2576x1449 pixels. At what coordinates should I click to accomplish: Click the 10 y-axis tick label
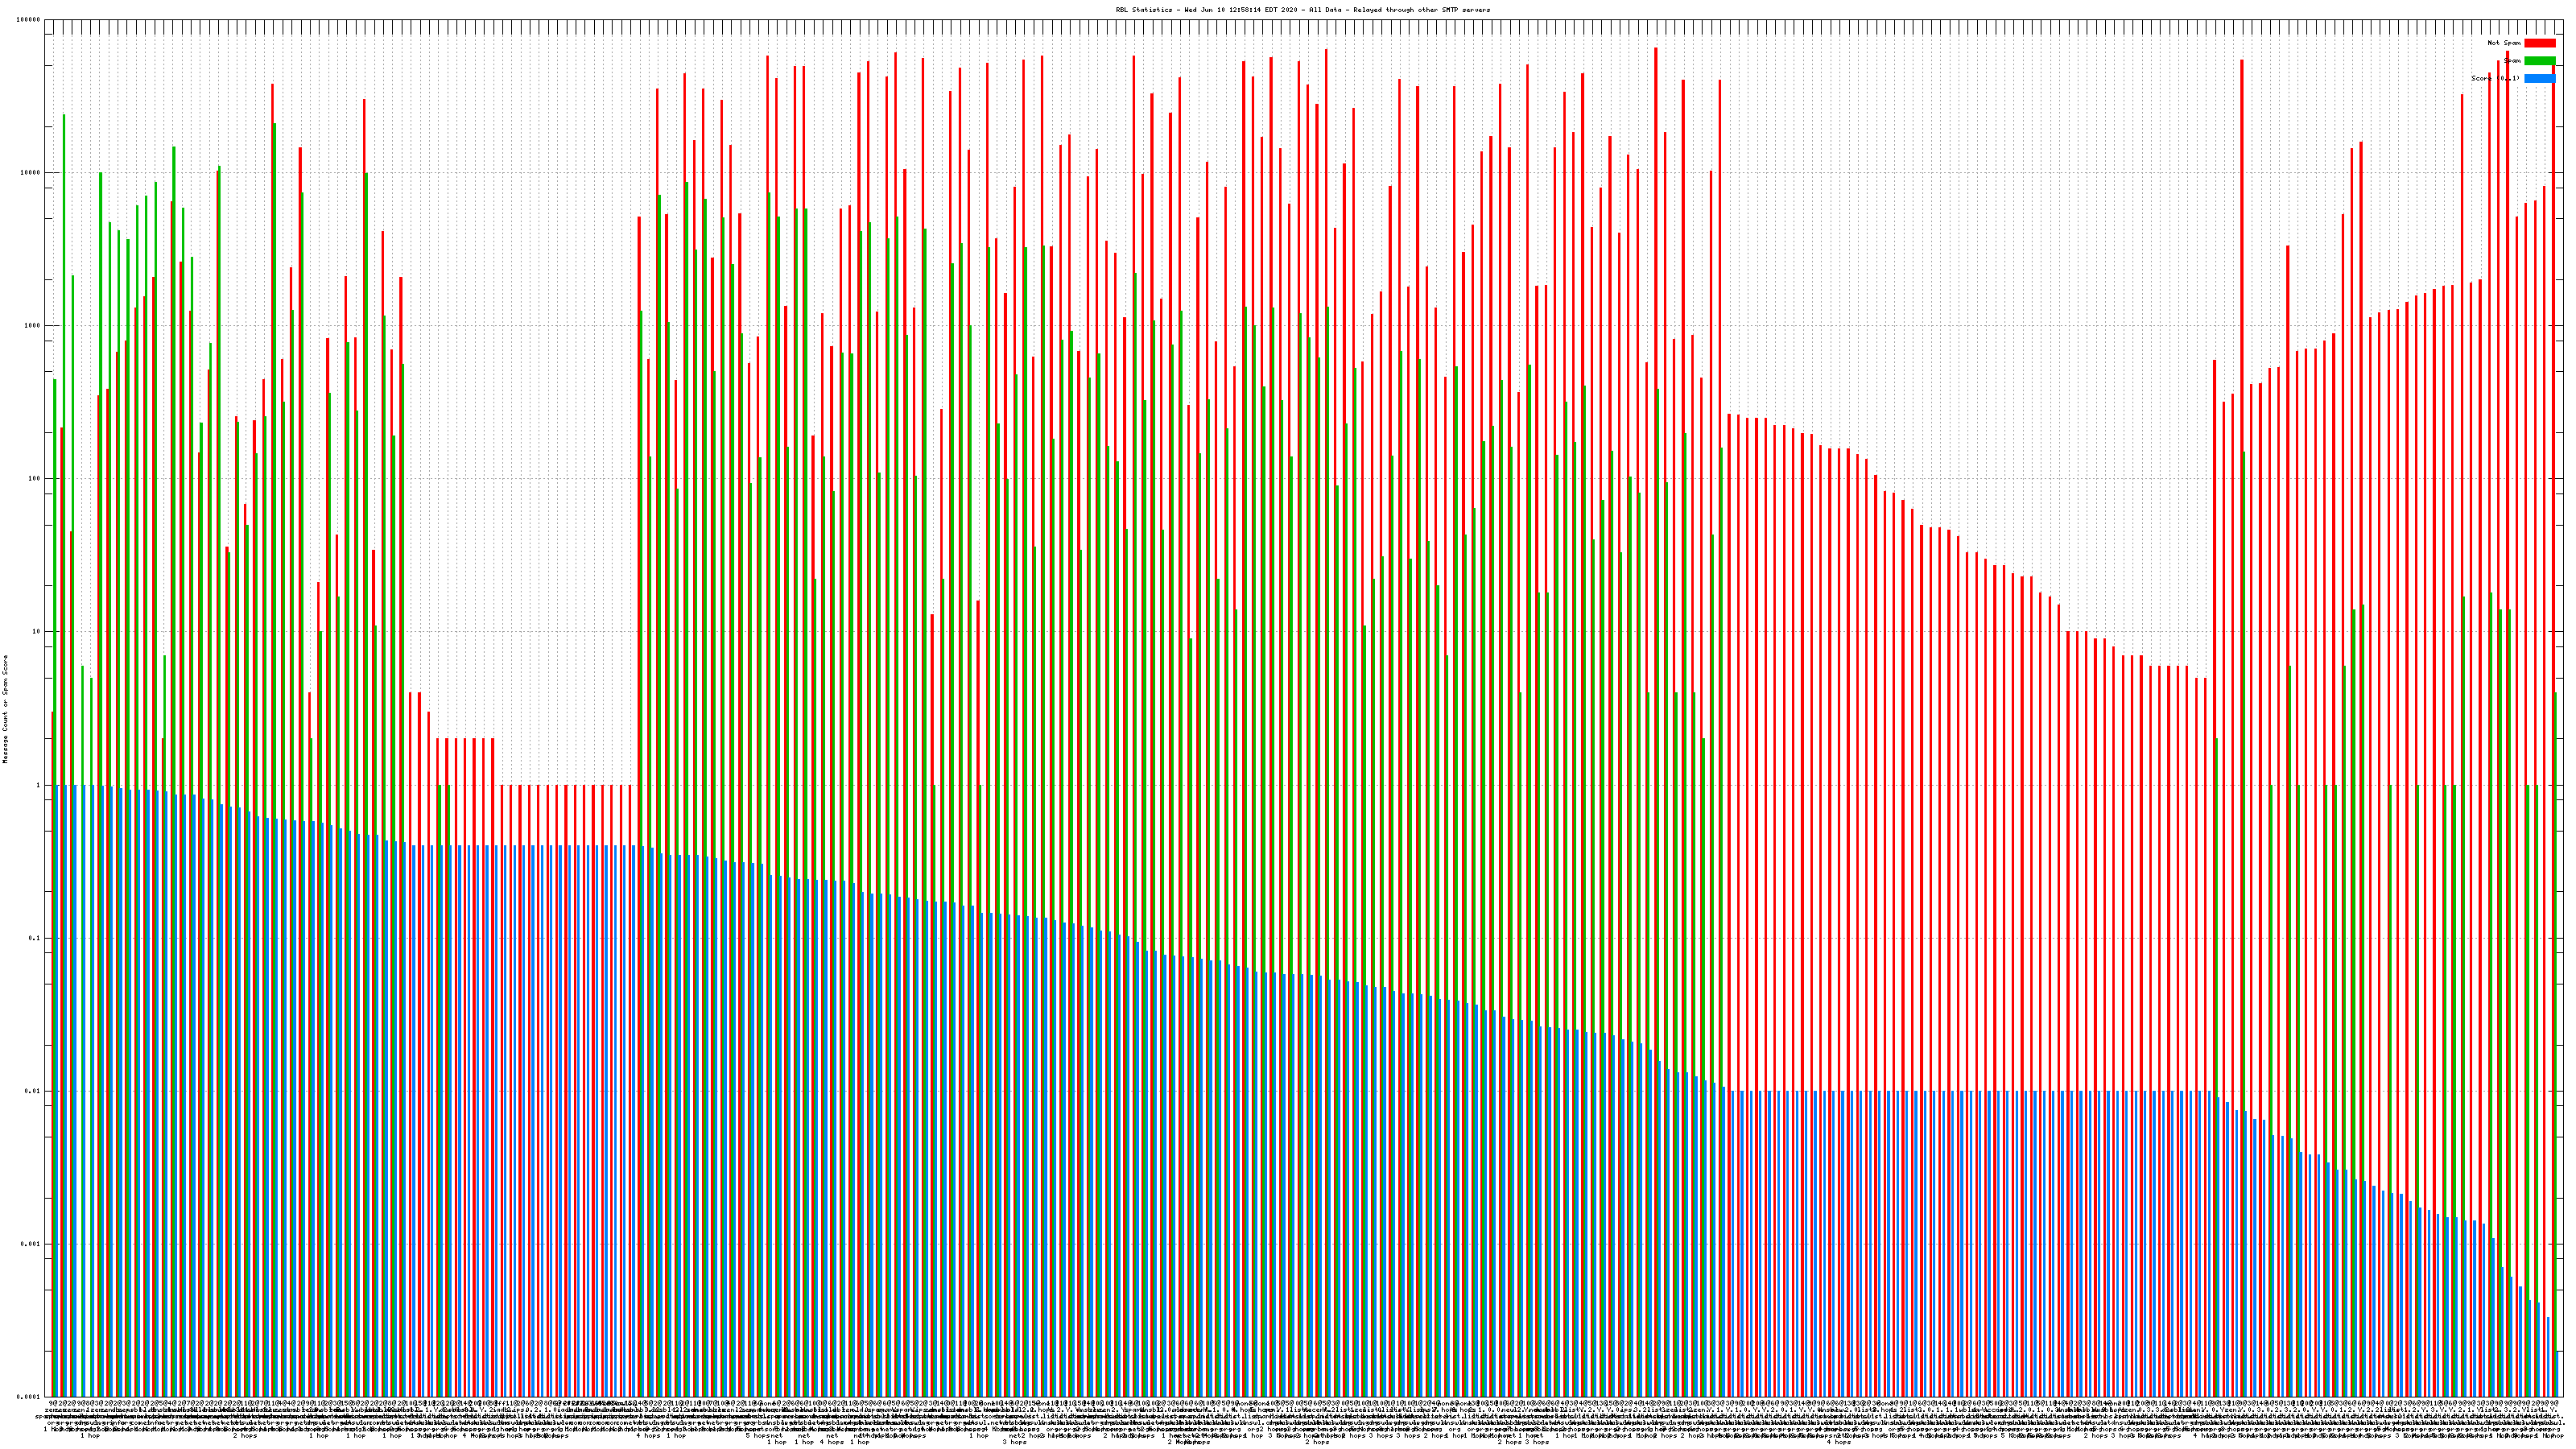point(37,632)
